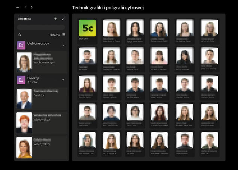The height and width of the screenshot is (170, 238).
Task: Select the red-haired Wicedyrektor card
Action: click(x=42, y=123)
